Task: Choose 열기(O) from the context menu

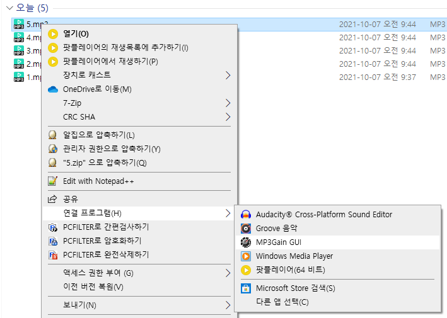Action: 140,34
